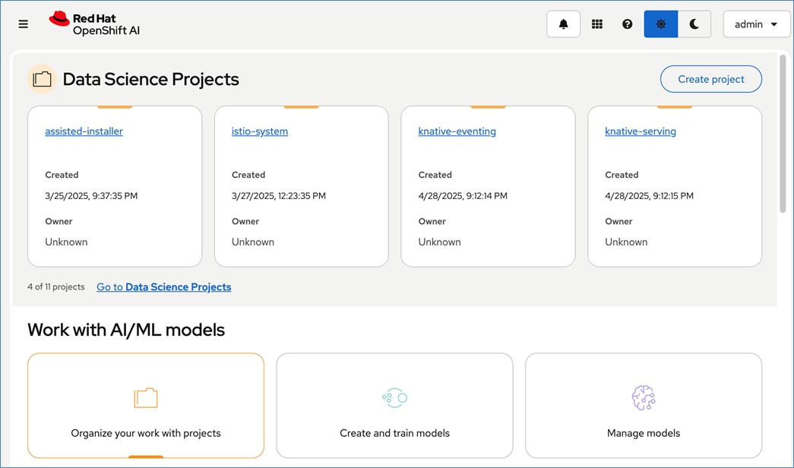Viewport: 794px width, 468px height.
Task: Select Organize your work with projects card
Action: pos(146,406)
